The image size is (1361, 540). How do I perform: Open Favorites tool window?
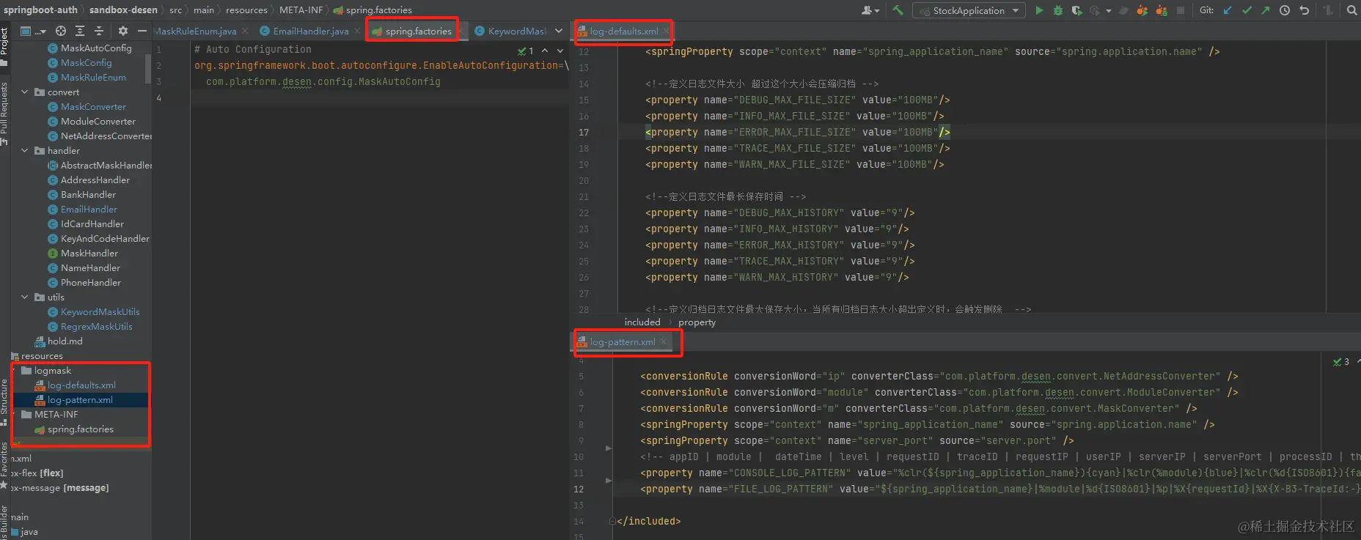click(4, 465)
